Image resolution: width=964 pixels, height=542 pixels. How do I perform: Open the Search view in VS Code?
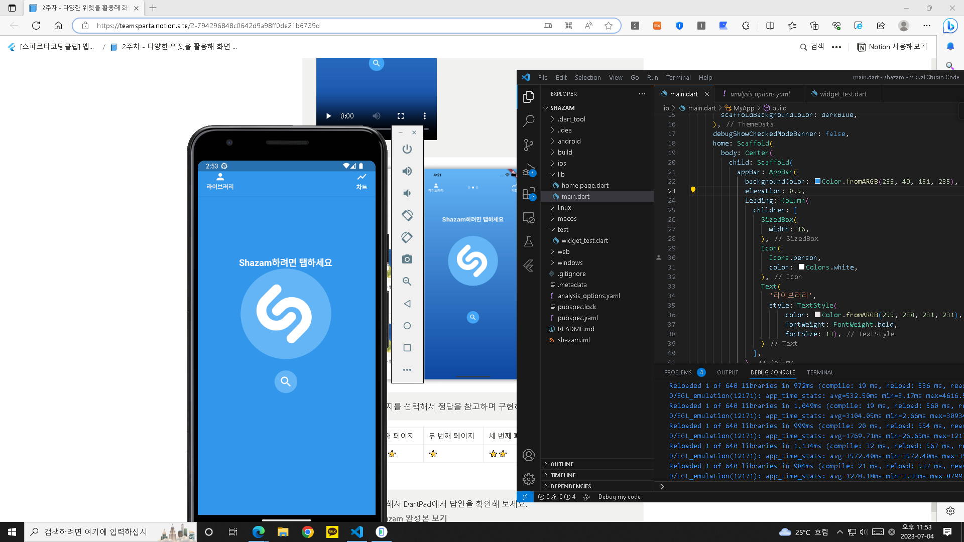tap(529, 120)
